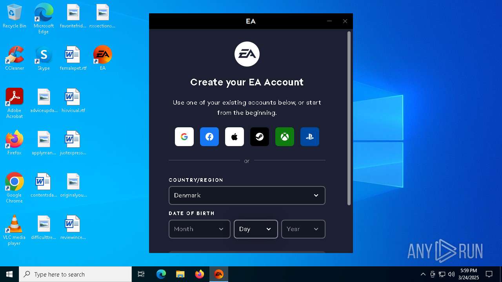Select applyman image file on desktop
Viewport: 502px width, 282px height.
[44, 143]
